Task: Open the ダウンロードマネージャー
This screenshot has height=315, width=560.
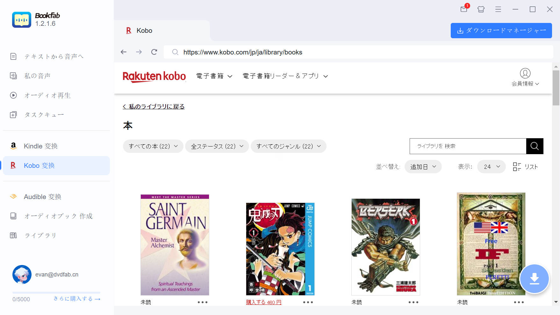Action: tap(501, 31)
